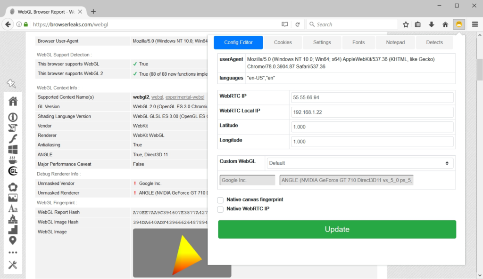Screen dimensions: 483x279
Task: Open the firewall flame-wall sidebar icon
Action: [13, 219]
